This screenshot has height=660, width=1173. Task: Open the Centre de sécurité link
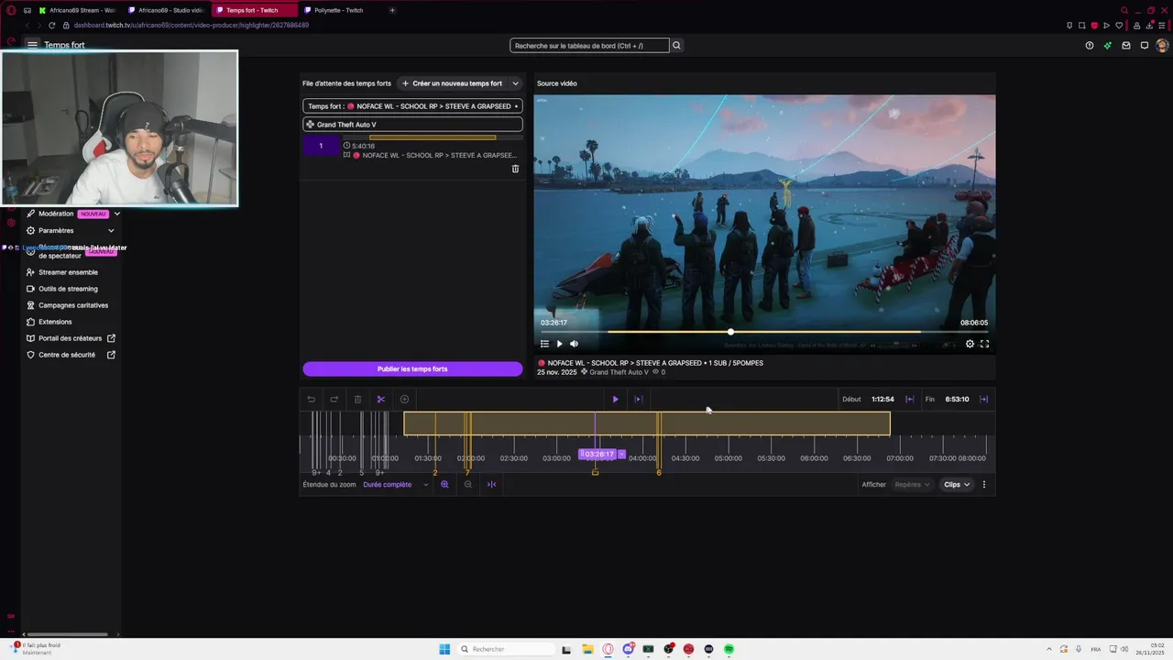pos(71,355)
